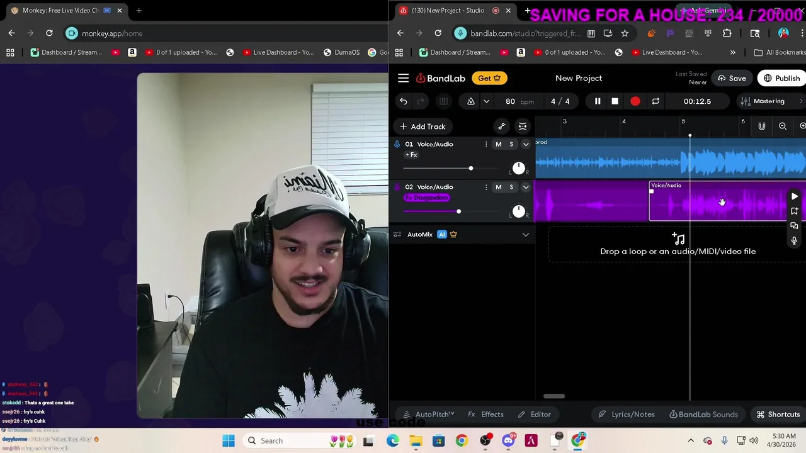
Task: Publish the project
Action: (781, 79)
